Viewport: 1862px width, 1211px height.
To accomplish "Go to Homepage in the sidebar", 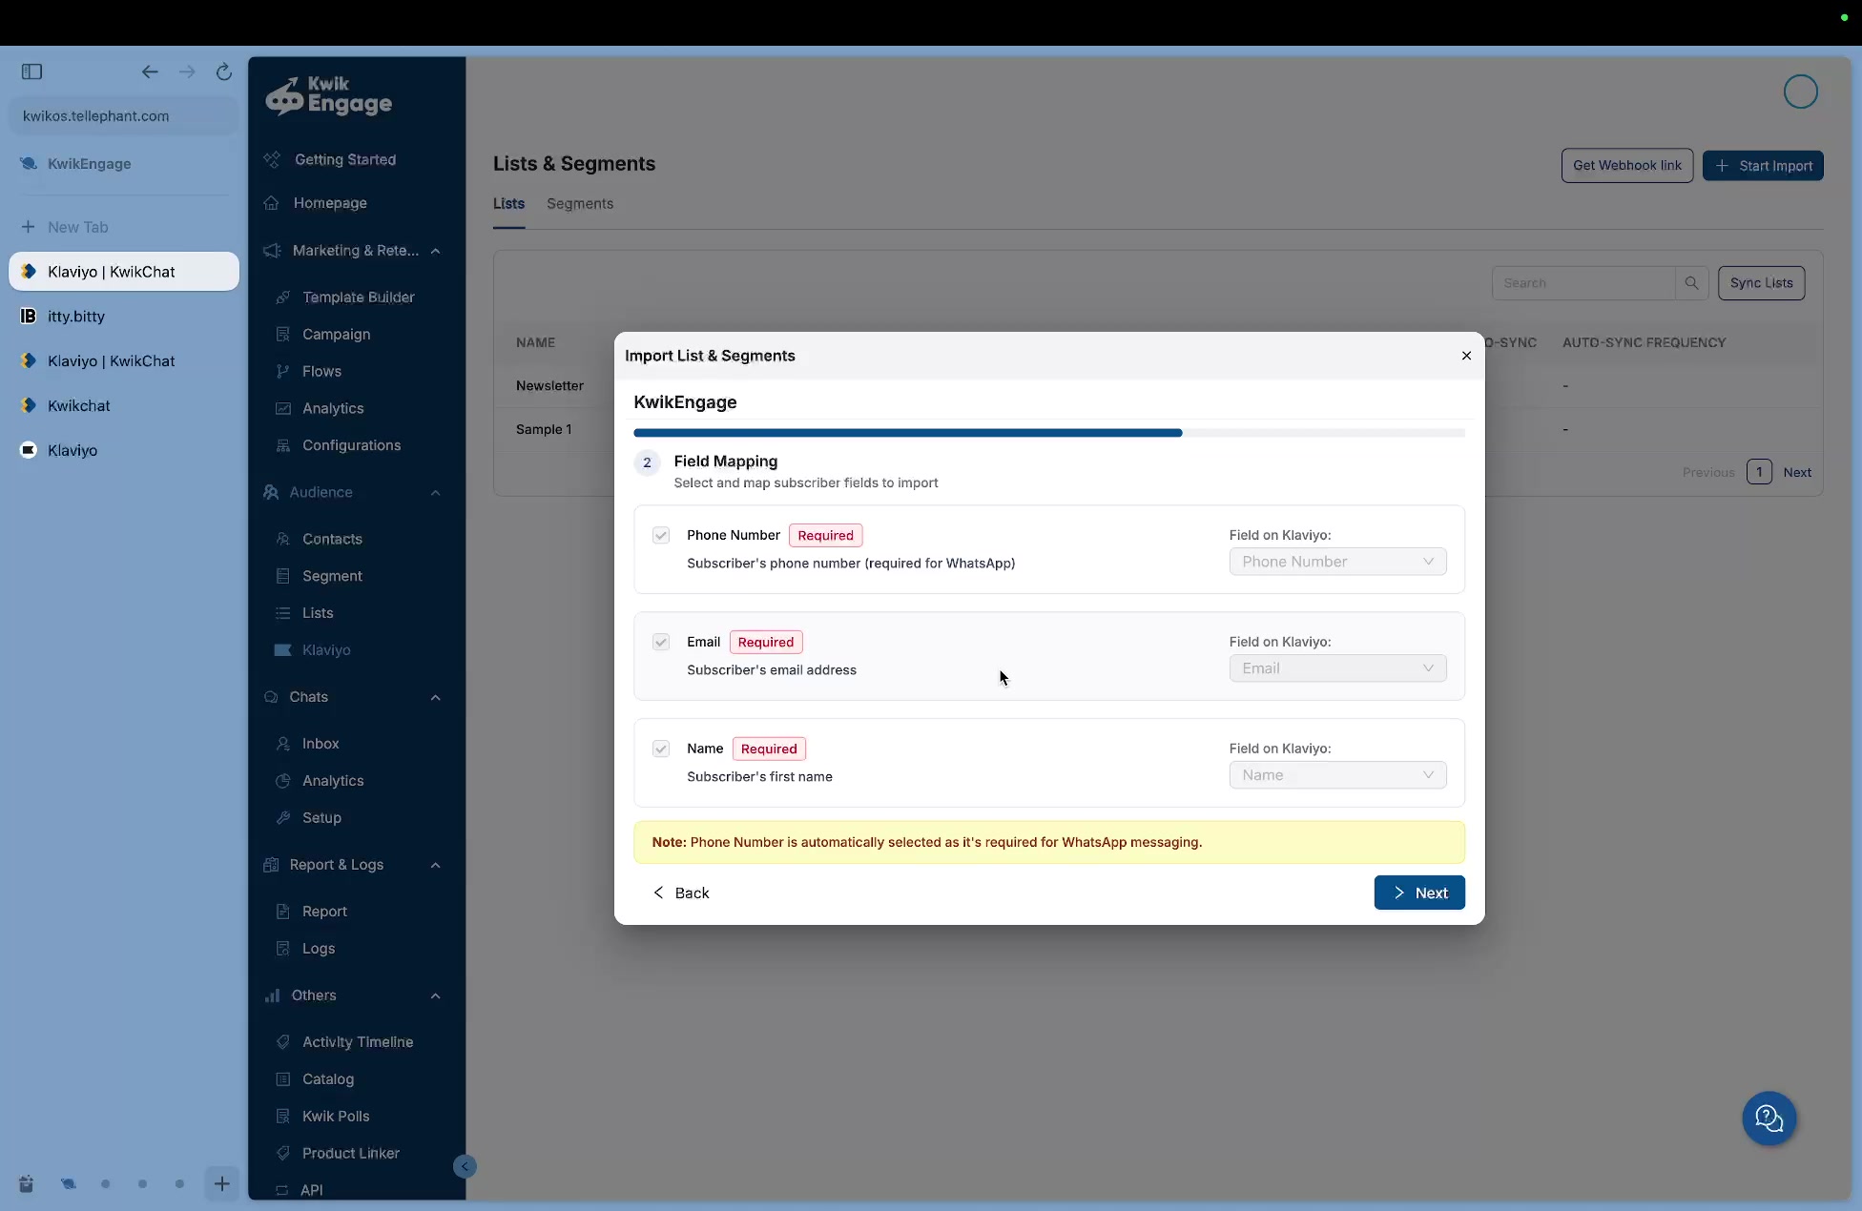I will pyautogui.click(x=330, y=203).
